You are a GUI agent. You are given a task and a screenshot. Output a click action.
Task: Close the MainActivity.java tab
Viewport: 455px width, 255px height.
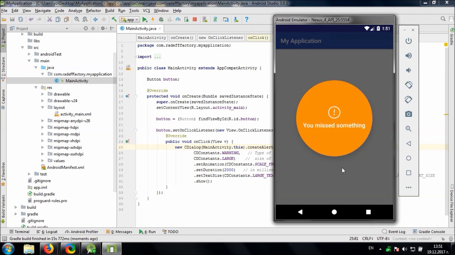pos(160,28)
